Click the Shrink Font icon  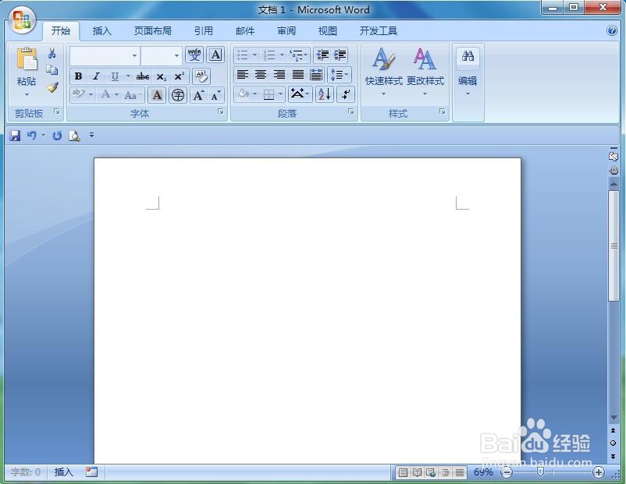pos(215,95)
